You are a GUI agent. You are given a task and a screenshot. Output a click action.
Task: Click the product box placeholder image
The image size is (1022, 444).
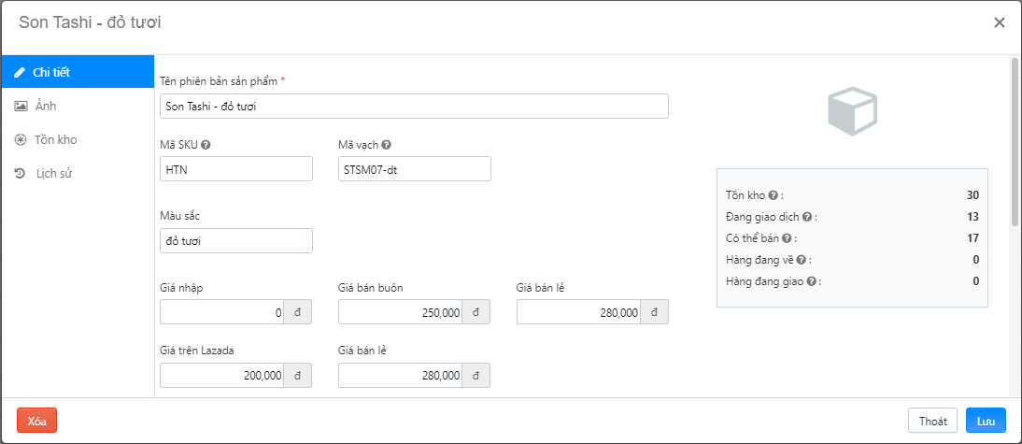(x=852, y=111)
